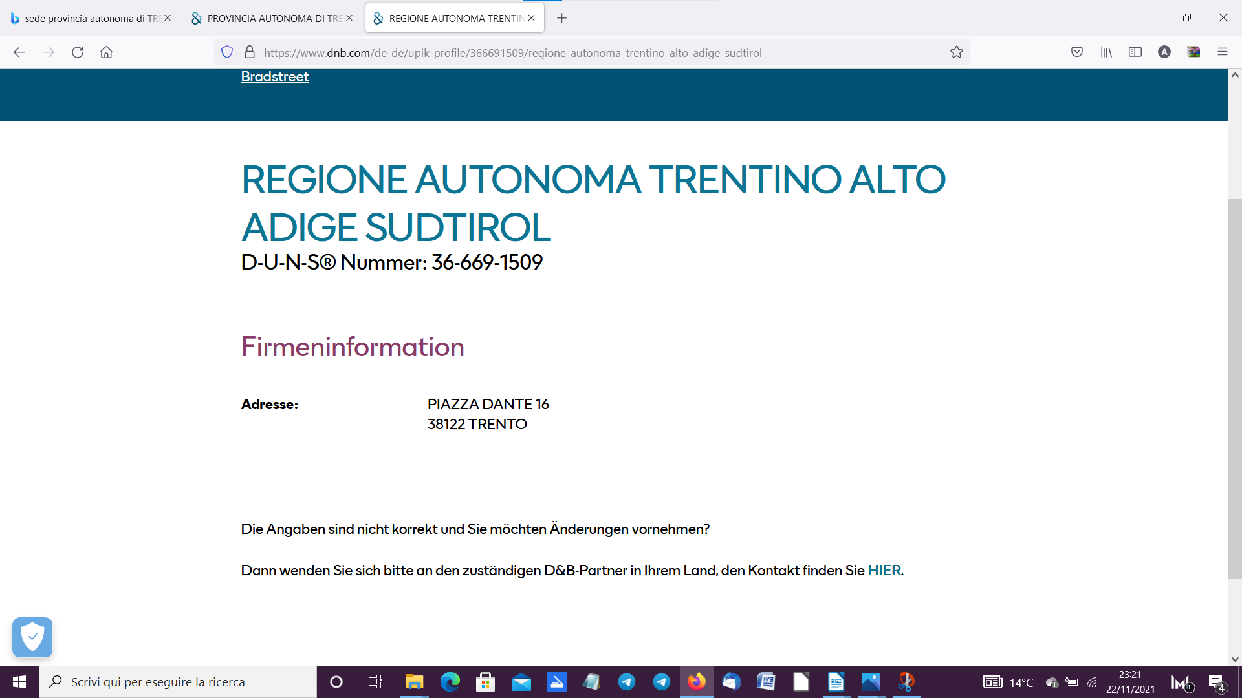This screenshot has height=698, width=1242.
Task: Launch Microsoft Edge from taskbar
Action: coord(450,682)
